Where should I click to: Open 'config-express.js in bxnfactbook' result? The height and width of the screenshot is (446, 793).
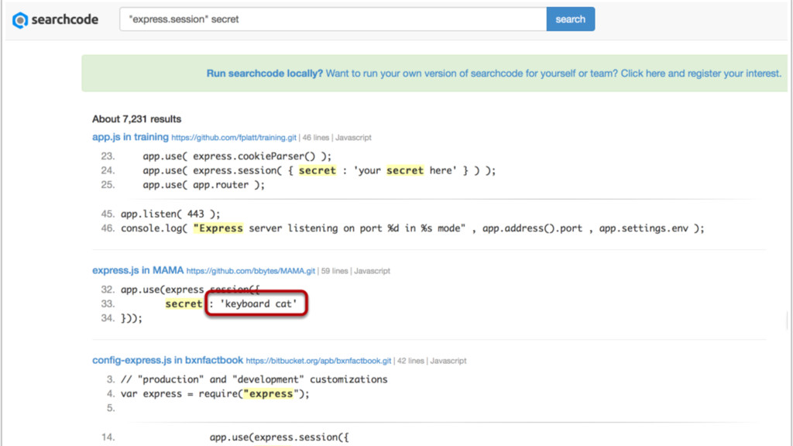click(167, 360)
